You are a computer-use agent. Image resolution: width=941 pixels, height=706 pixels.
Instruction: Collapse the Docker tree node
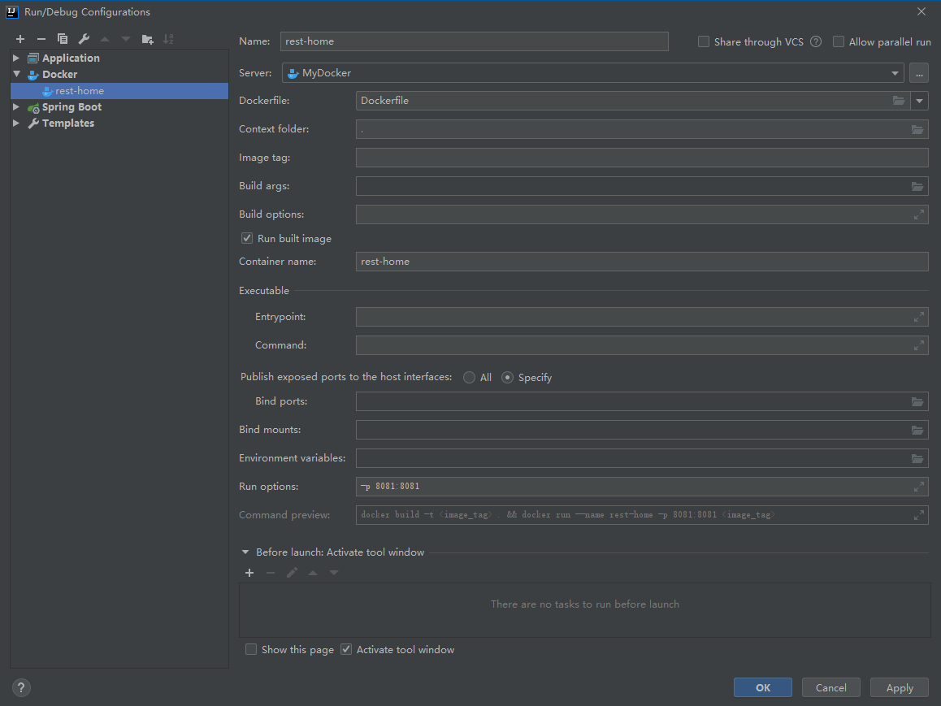point(16,75)
